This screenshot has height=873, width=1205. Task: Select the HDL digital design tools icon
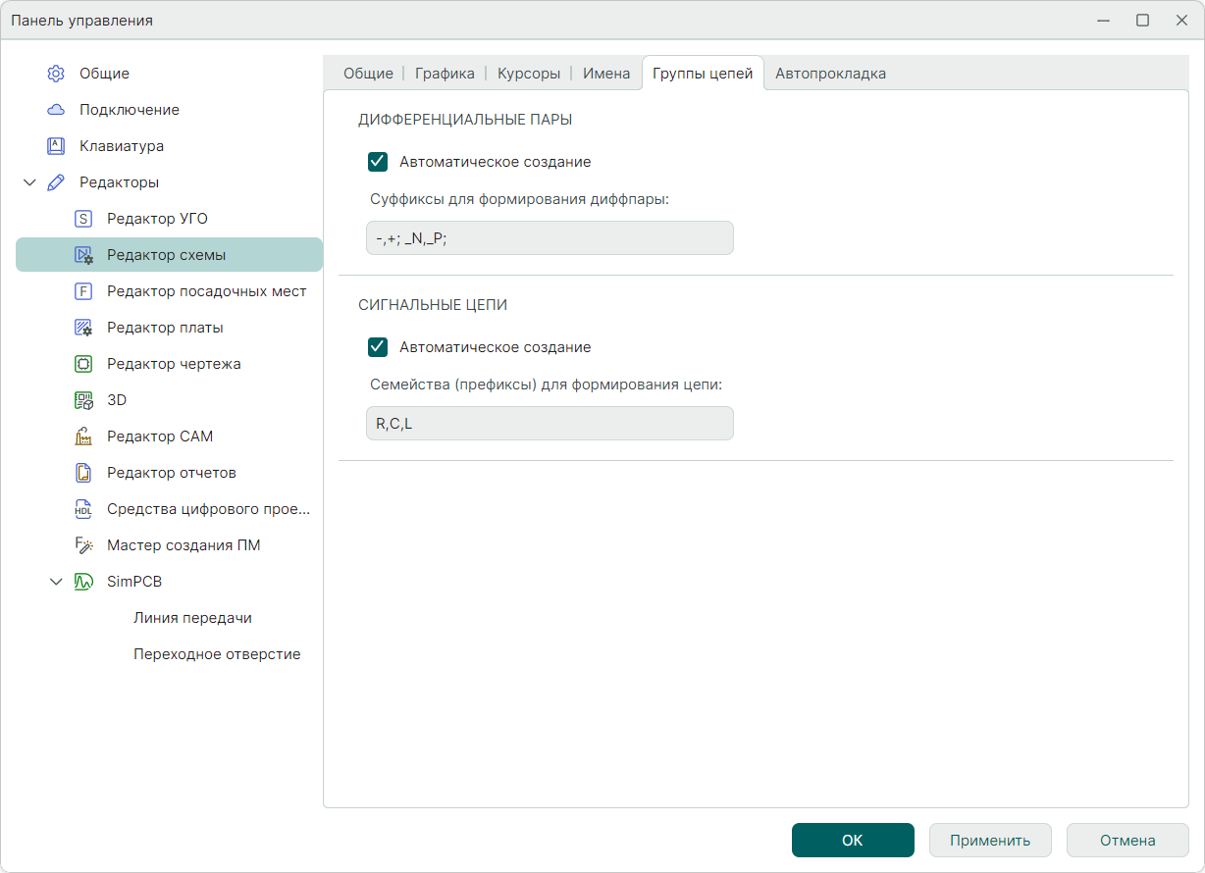point(83,509)
